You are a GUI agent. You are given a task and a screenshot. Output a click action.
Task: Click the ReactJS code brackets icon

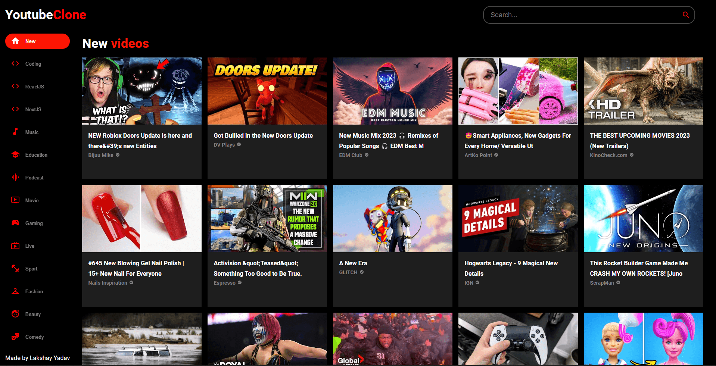[x=15, y=87]
